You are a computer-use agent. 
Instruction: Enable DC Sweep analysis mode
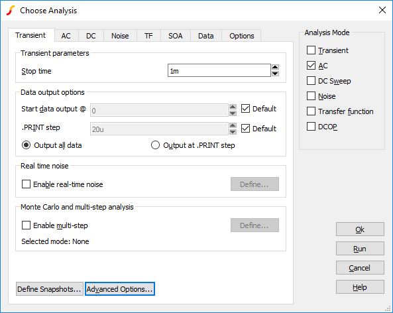(311, 81)
